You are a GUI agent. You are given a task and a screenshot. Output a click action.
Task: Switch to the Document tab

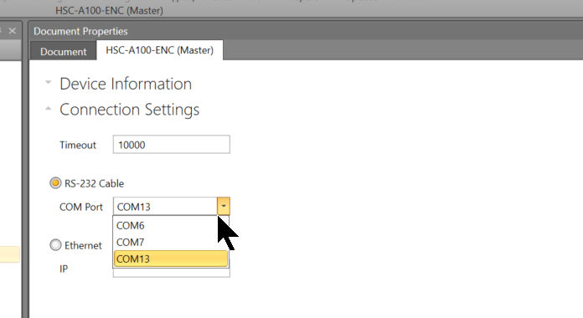(x=63, y=51)
